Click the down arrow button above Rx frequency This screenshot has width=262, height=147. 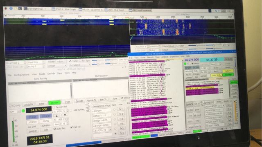(x=65, y=115)
